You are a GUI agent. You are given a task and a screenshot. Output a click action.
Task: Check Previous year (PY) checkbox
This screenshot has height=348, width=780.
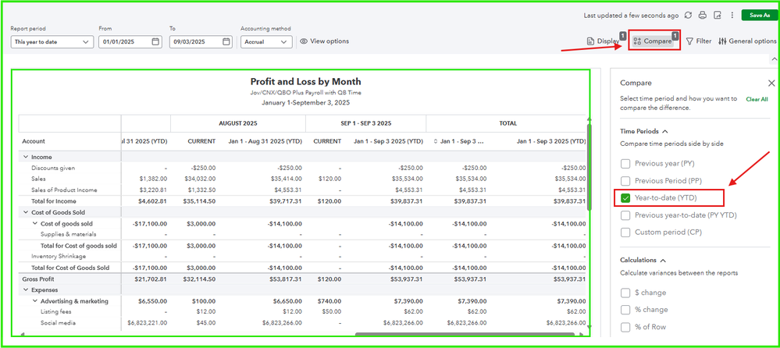(x=625, y=164)
